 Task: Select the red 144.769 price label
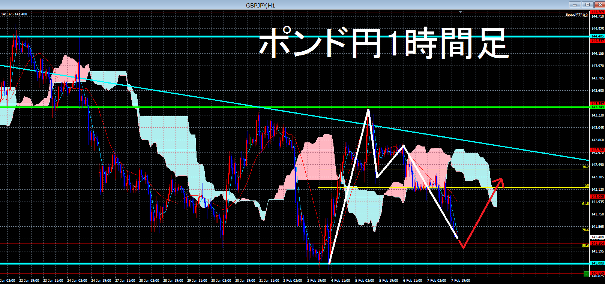tap(597, 12)
